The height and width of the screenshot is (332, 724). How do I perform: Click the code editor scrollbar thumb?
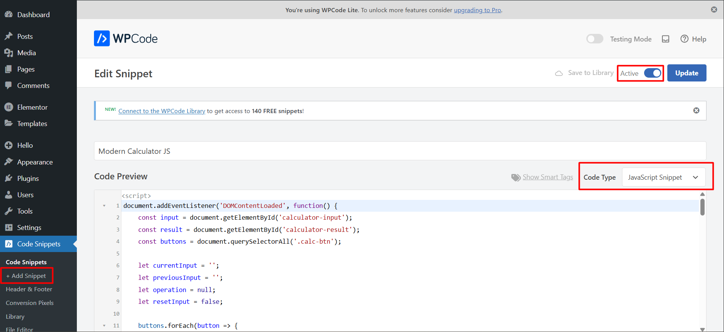tap(702, 207)
